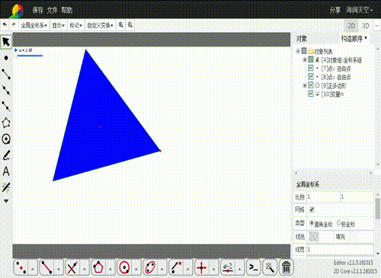The height and width of the screenshot is (278, 381).
Task: Select the point tool in left toolbar
Action: [6, 58]
